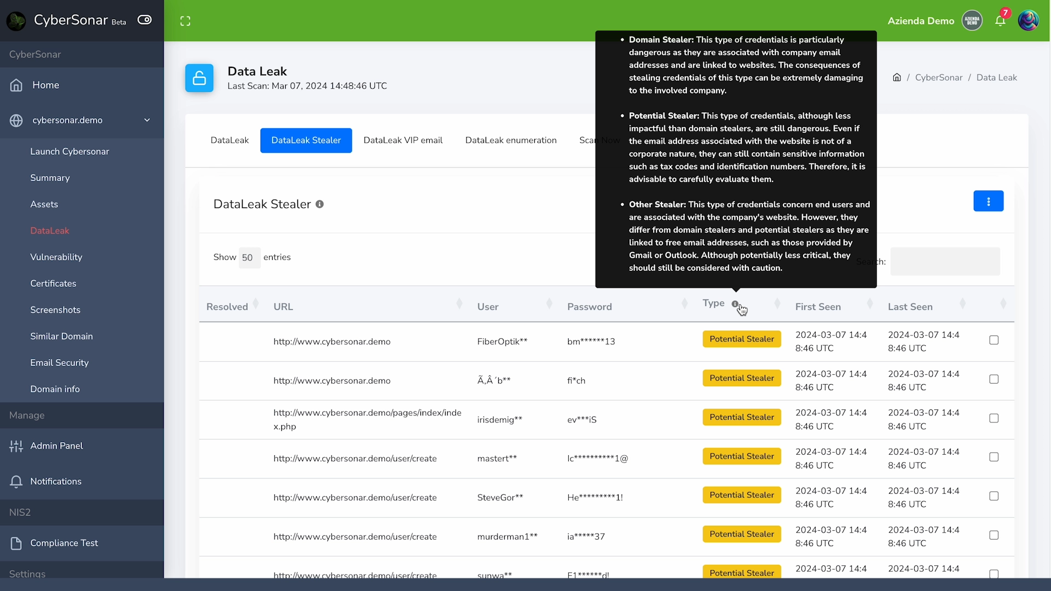This screenshot has width=1051, height=591.
Task: Click the DataLeak Stealer info icon
Action: coord(320,204)
